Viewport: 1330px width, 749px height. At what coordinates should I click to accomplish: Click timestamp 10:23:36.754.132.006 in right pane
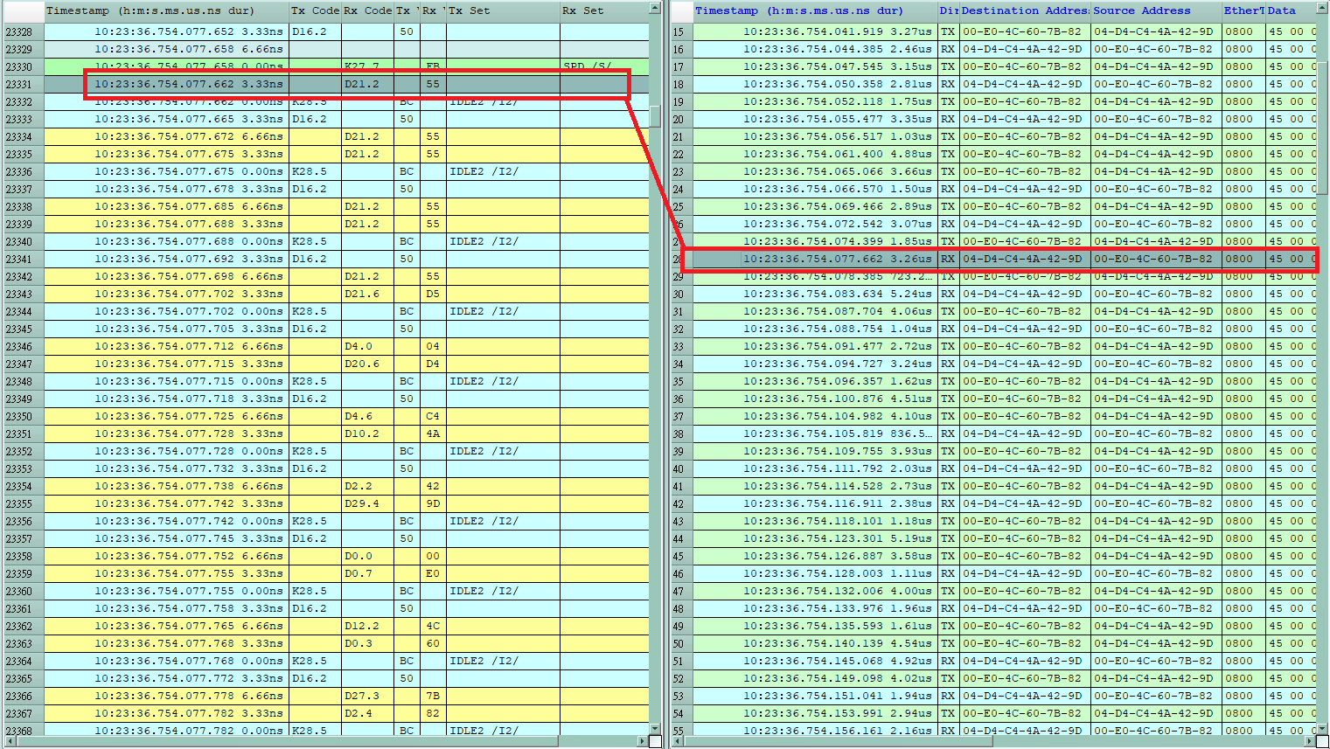[815, 591]
